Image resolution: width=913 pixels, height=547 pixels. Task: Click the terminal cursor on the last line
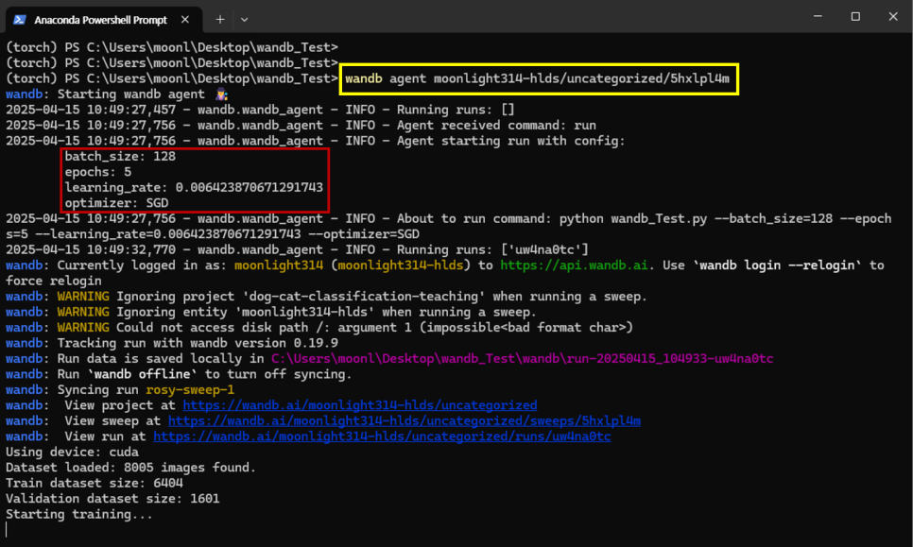tap(7, 530)
